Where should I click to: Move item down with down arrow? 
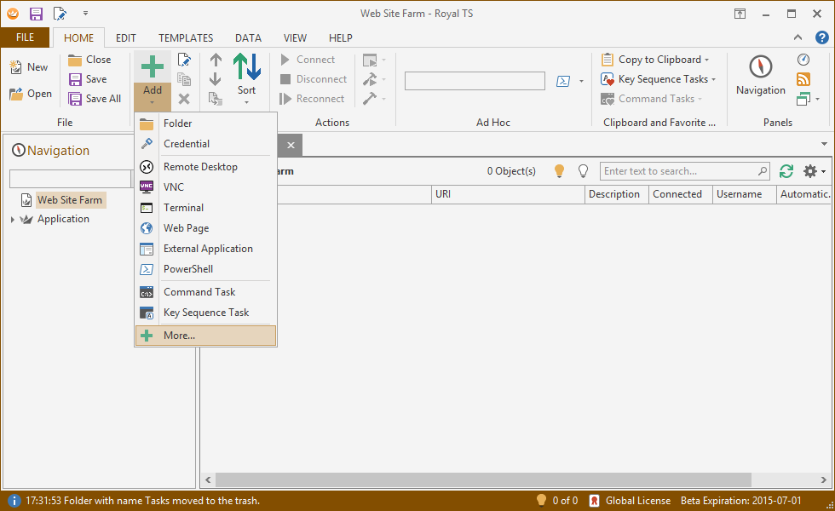(216, 79)
